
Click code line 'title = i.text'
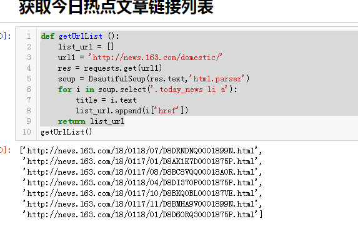(x=106, y=100)
